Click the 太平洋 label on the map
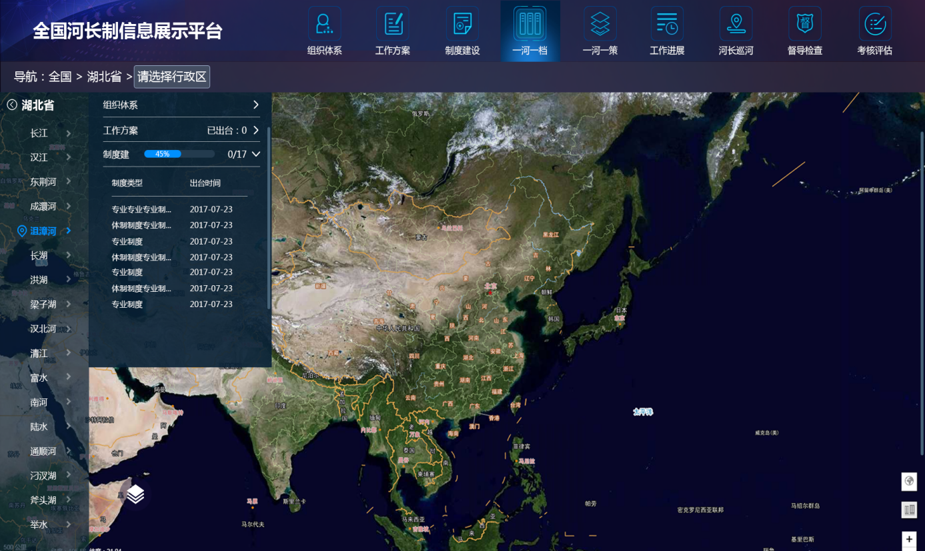Viewport: 925px width, 551px height. [x=643, y=412]
